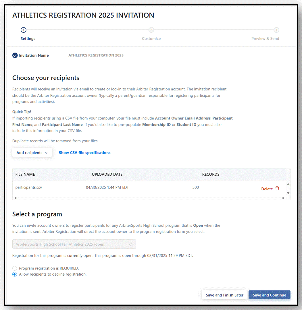The width and height of the screenshot is (302, 310).
Task: Click the table scroll up arrow
Action: point(288,184)
